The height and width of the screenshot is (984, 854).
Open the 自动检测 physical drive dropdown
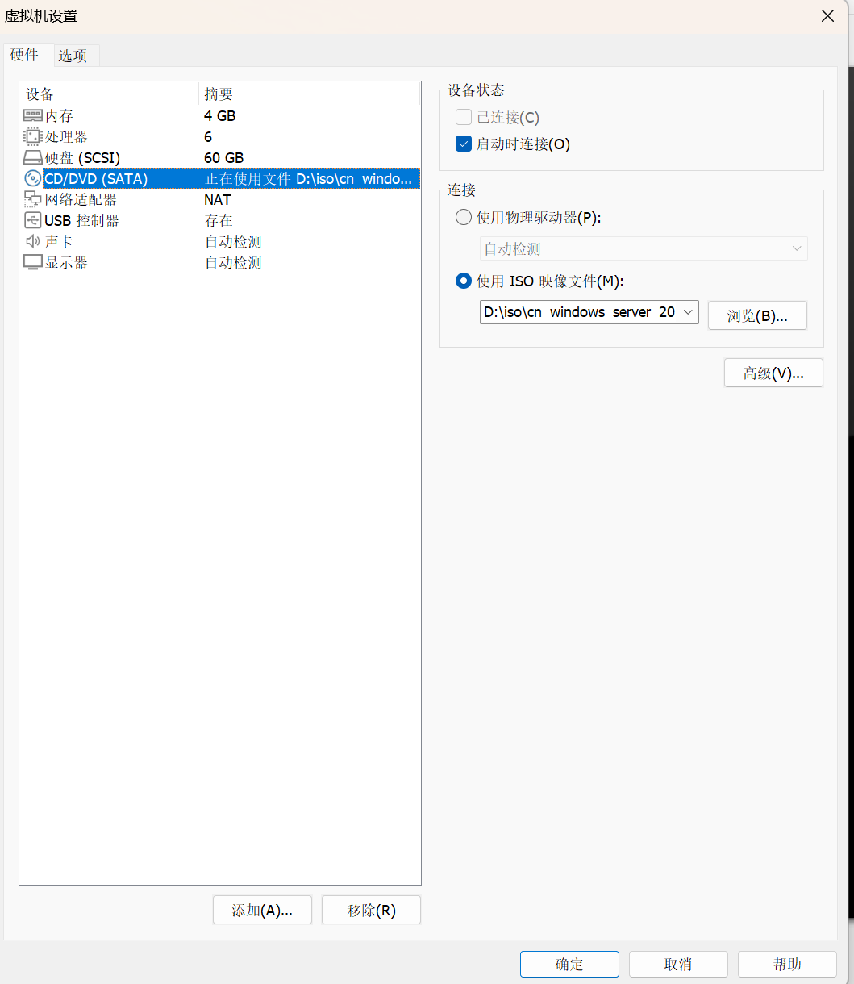click(644, 249)
